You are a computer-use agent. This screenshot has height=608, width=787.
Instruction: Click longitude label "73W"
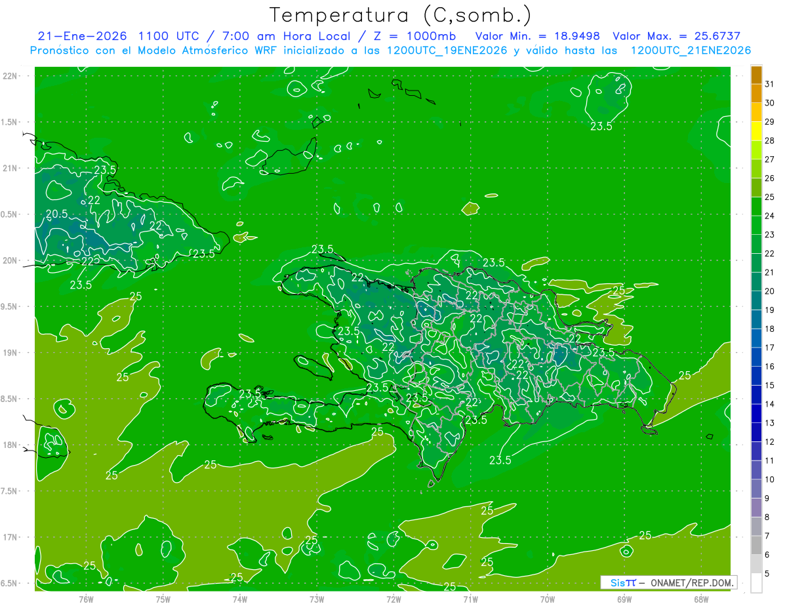pos(317,598)
